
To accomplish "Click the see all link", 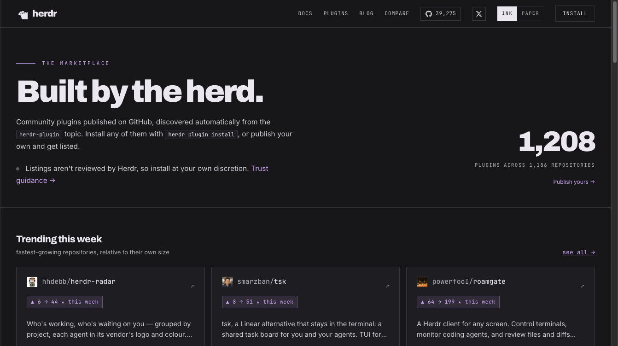I will (579, 252).
